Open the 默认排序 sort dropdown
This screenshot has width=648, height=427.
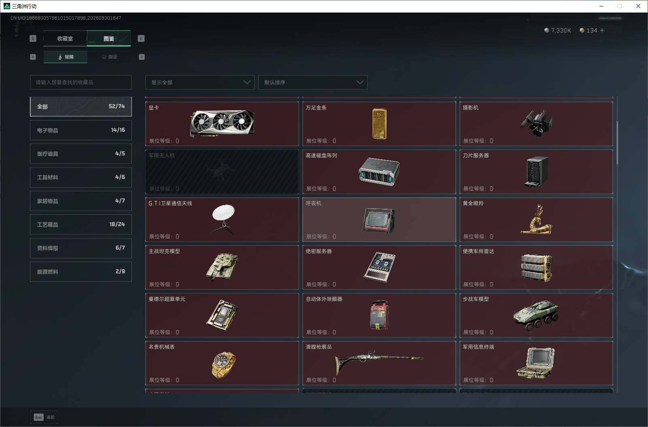313,82
